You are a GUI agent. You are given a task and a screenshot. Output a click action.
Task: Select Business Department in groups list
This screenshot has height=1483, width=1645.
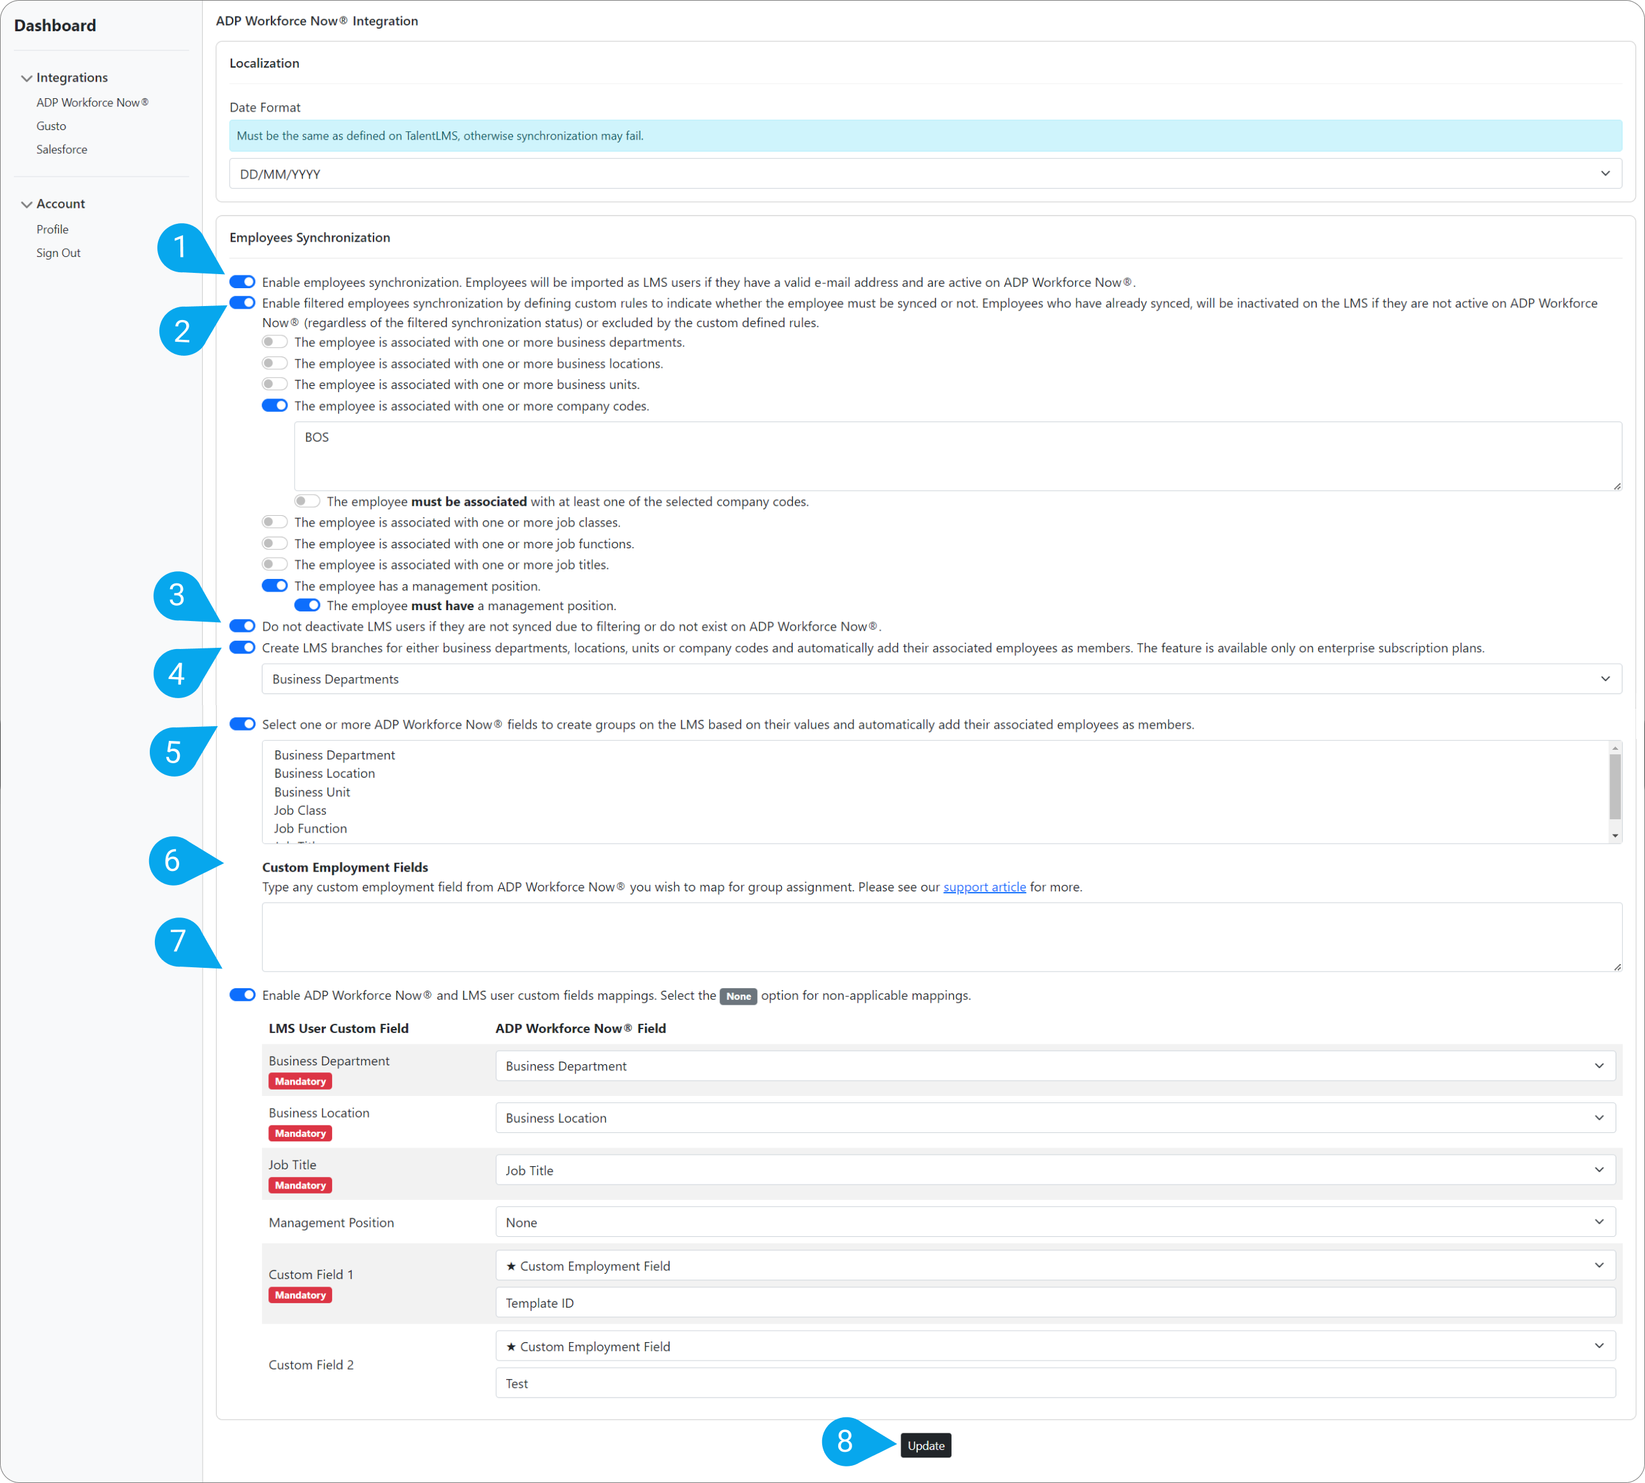click(335, 756)
